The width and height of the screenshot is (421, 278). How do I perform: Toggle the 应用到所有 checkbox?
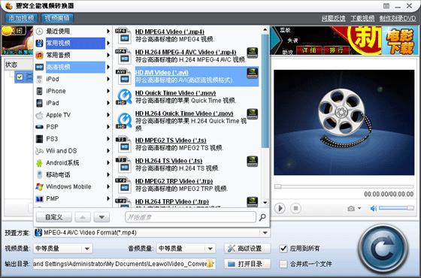[283, 249]
